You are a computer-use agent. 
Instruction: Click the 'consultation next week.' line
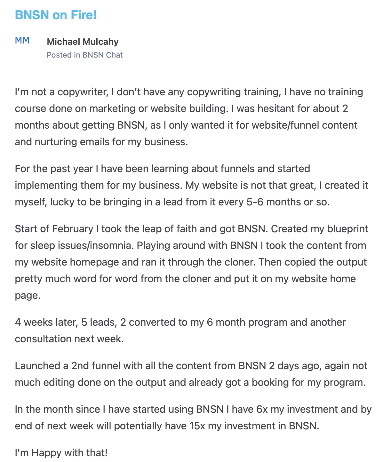[x=69, y=339]
